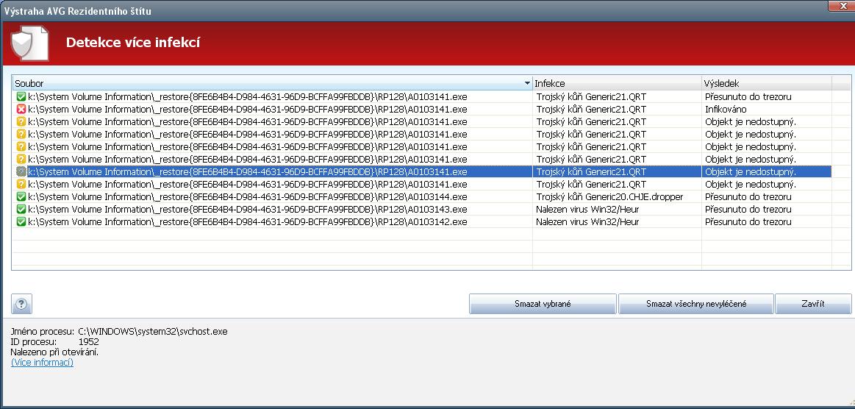Viewport: 855px width, 409px height.
Task: Select the row with result Infikováno
Action: click(724, 110)
